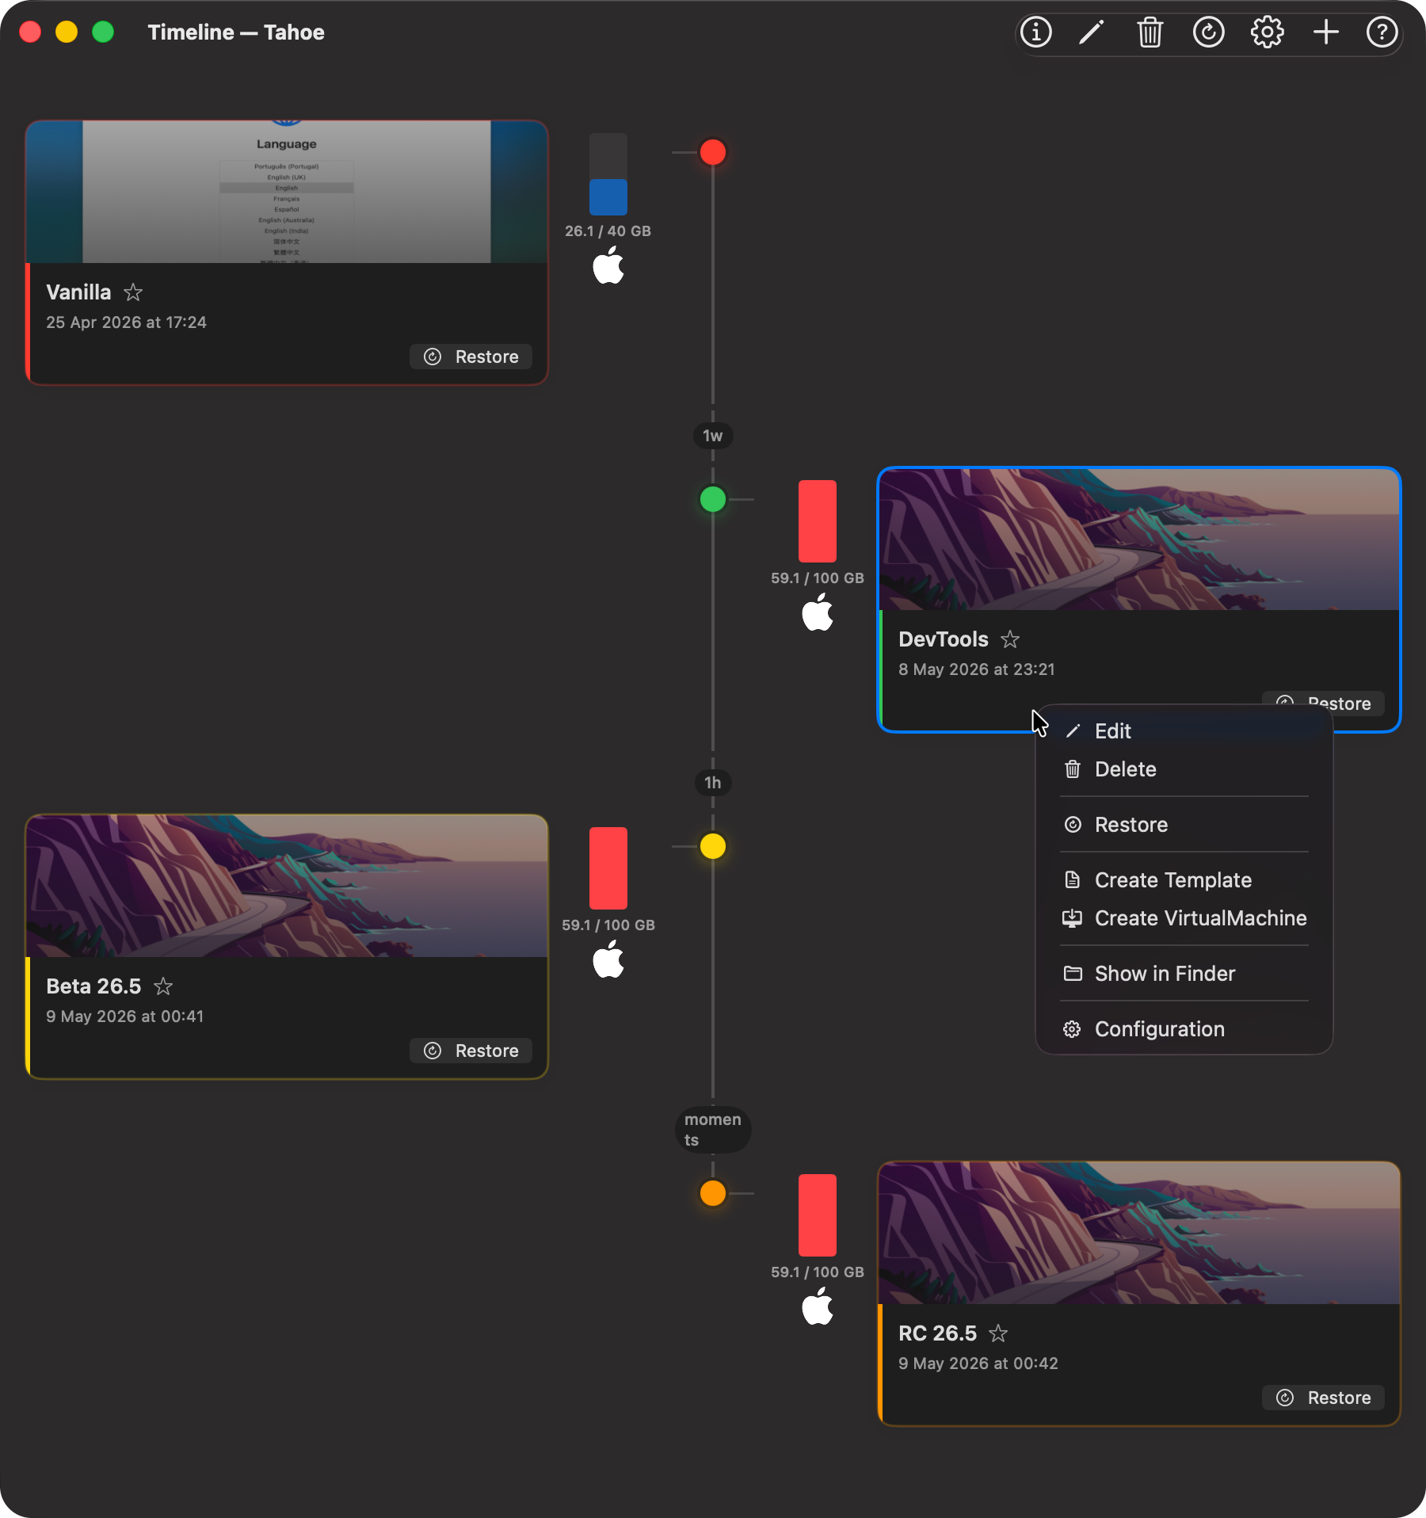The height and width of the screenshot is (1518, 1426).
Task: Click the date 25 Apr 2026 at 17:24
Action: [126, 322]
